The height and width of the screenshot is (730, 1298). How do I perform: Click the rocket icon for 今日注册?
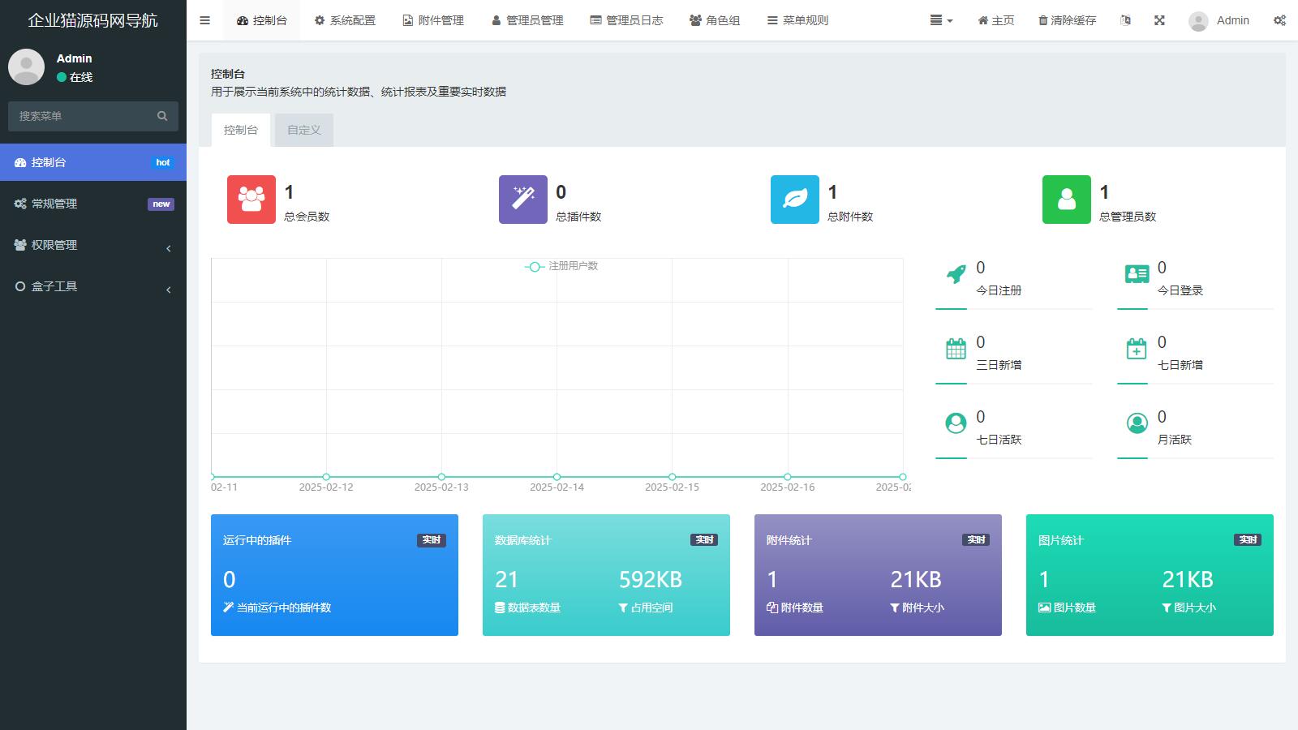point(956,274)
